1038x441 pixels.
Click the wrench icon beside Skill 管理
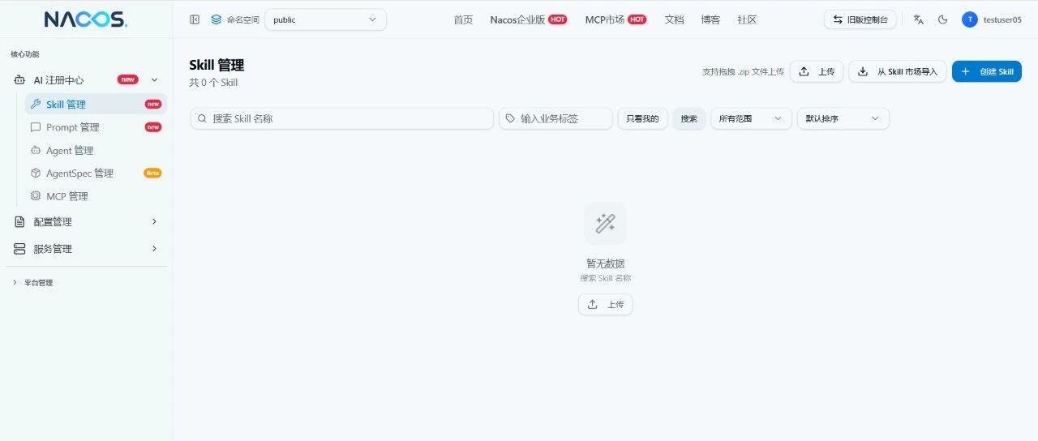36,104
